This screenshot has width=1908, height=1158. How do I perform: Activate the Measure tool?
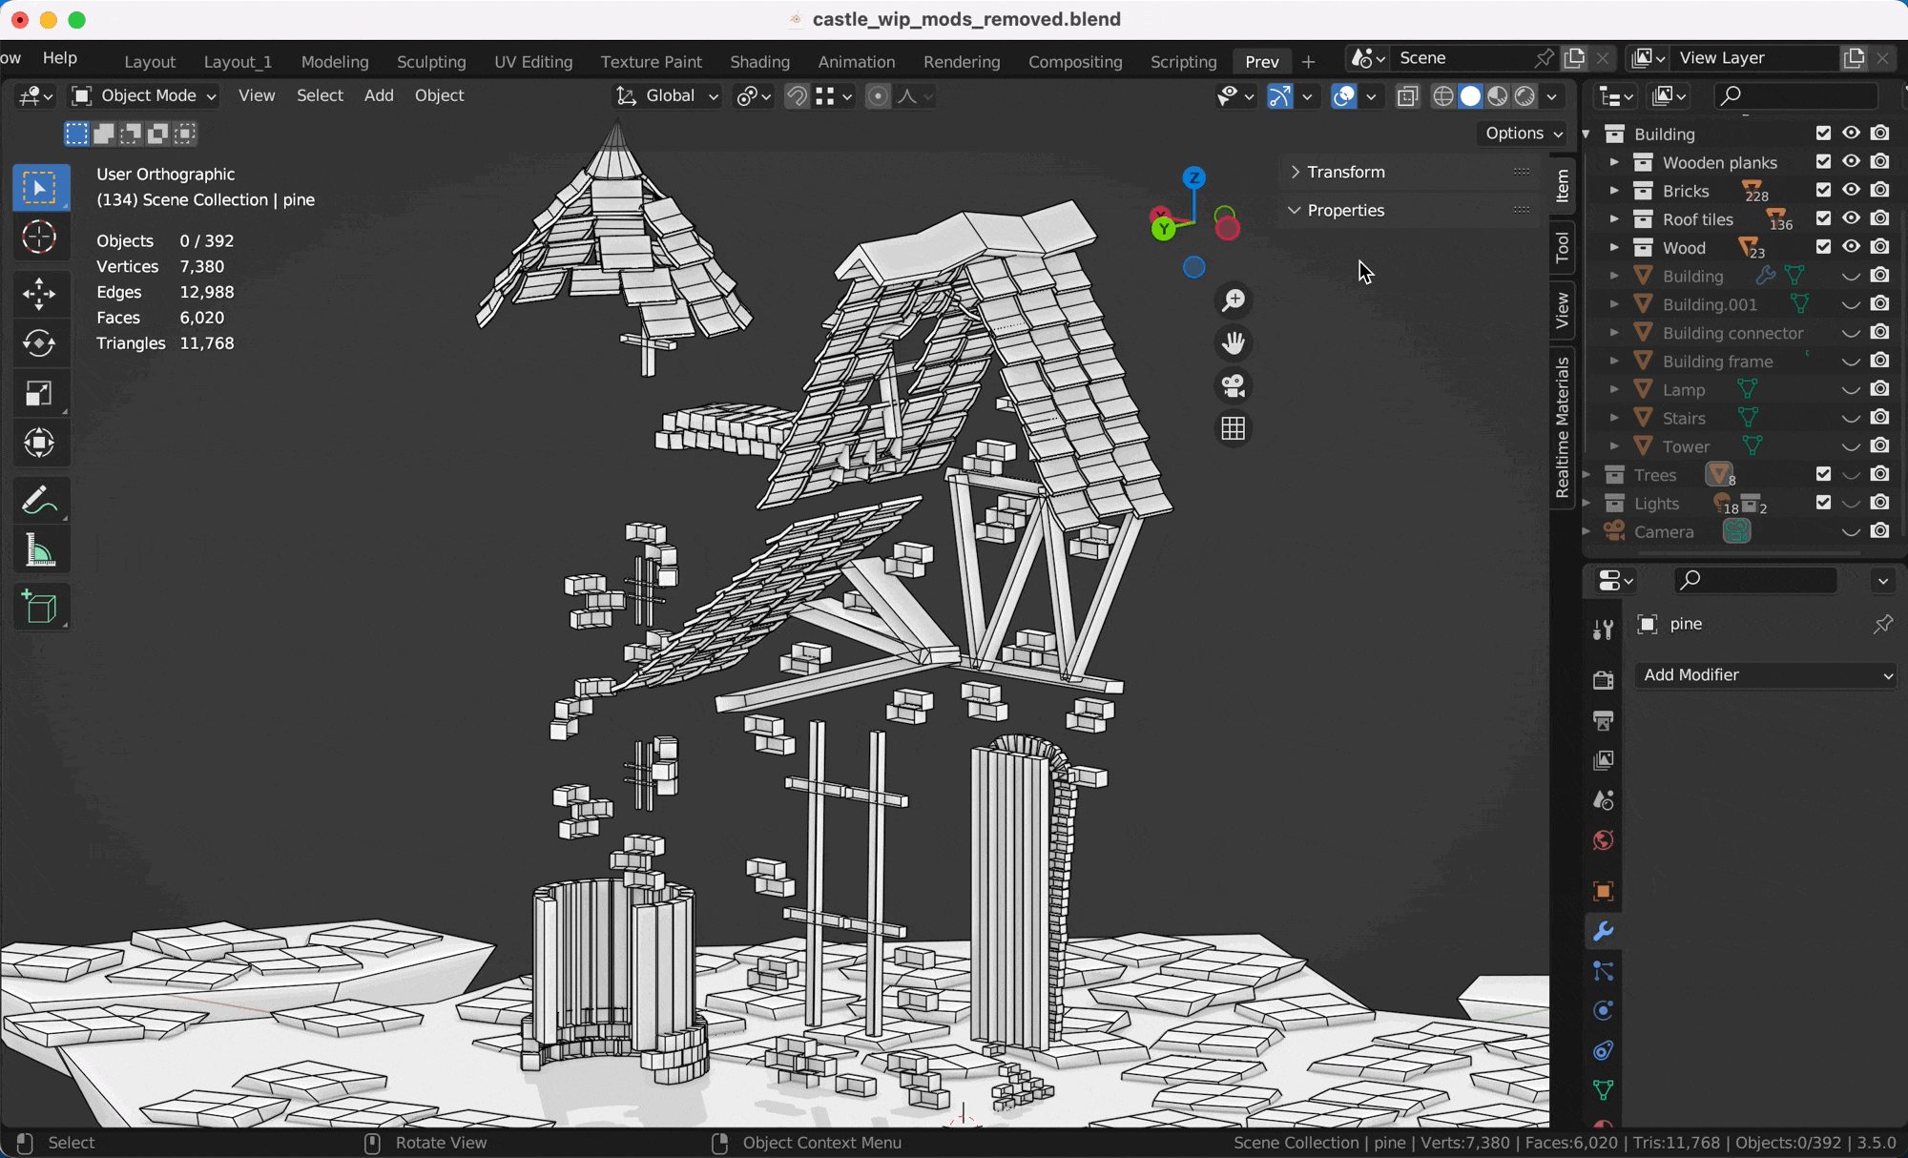(x=40, y=548)
